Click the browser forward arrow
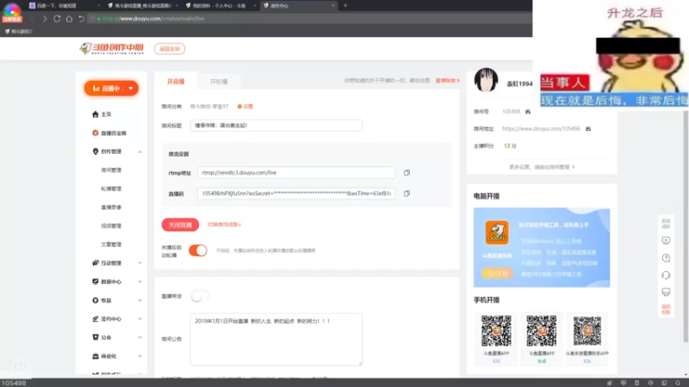The image size is (689, 387). point(45,19)
